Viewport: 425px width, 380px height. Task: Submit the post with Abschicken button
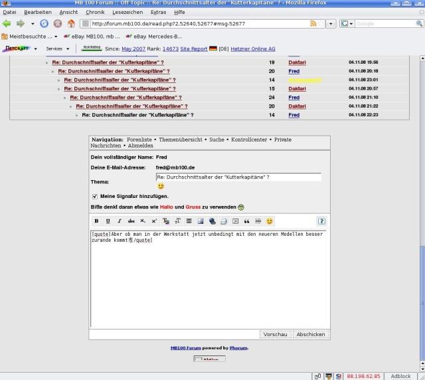click(x=310, y=334)
